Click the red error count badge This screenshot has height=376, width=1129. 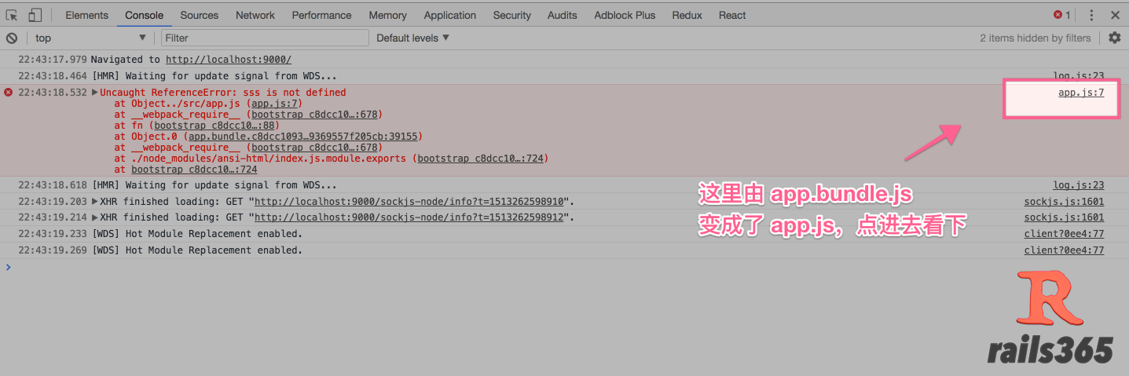[x=1062, y=15]
